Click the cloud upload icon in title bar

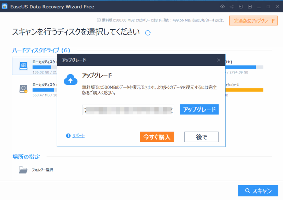[x=223, y=7]
